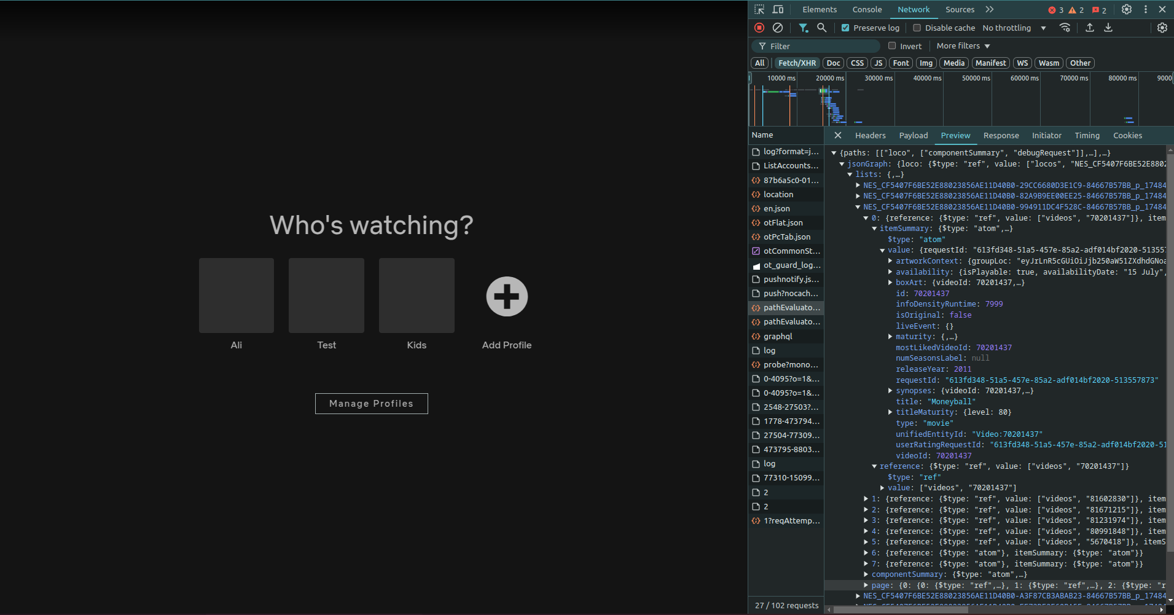1174x615 pixels.
Task: Export HAR file download icon
Action: click(1108, 28)
